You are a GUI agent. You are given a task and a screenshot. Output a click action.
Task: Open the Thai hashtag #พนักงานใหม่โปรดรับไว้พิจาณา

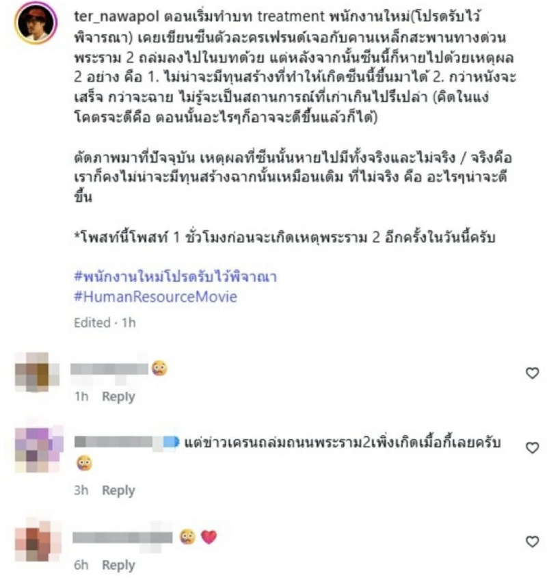coord(175,277)
